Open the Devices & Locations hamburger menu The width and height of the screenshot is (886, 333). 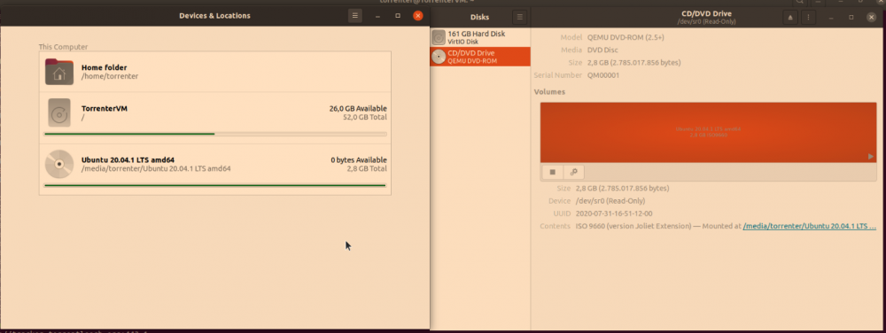pos(355,16)
